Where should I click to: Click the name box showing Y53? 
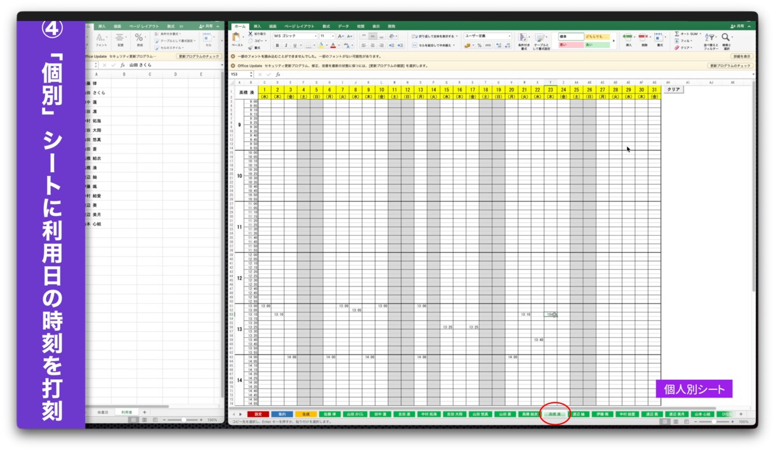point(242,74)
